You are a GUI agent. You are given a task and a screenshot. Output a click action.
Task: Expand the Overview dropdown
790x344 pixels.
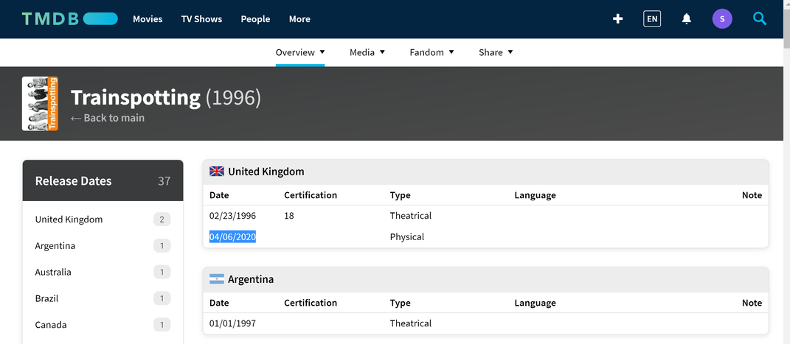pyautogui.click(x=300, y=52)
